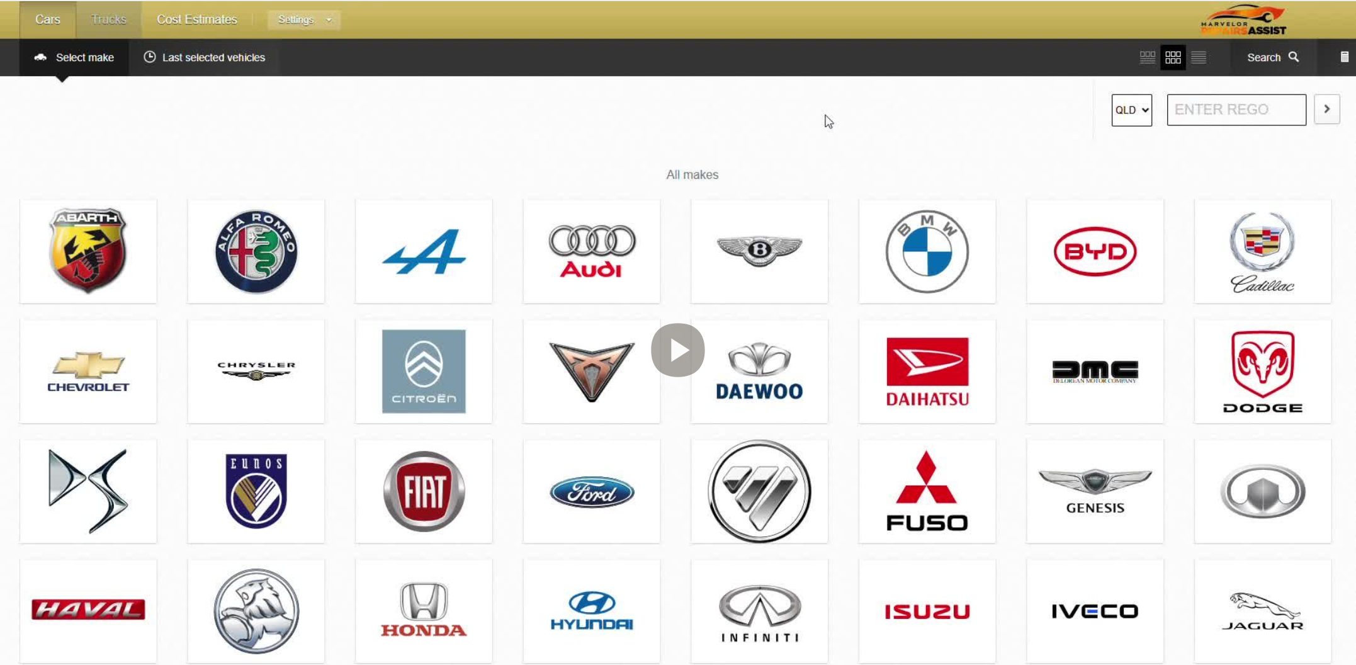Select the Abarth make logo
This screenshot has width=1356, height=665.
pyautogui.click(x=88, y=251)
